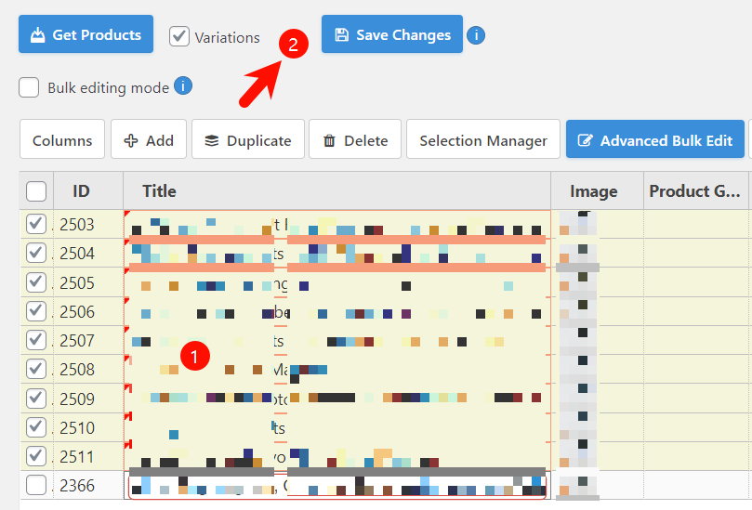The width and height of the screenshot is (752, 510).
Task: Click the Duplicate button with layers icon
Action: (x=248, y=139)
